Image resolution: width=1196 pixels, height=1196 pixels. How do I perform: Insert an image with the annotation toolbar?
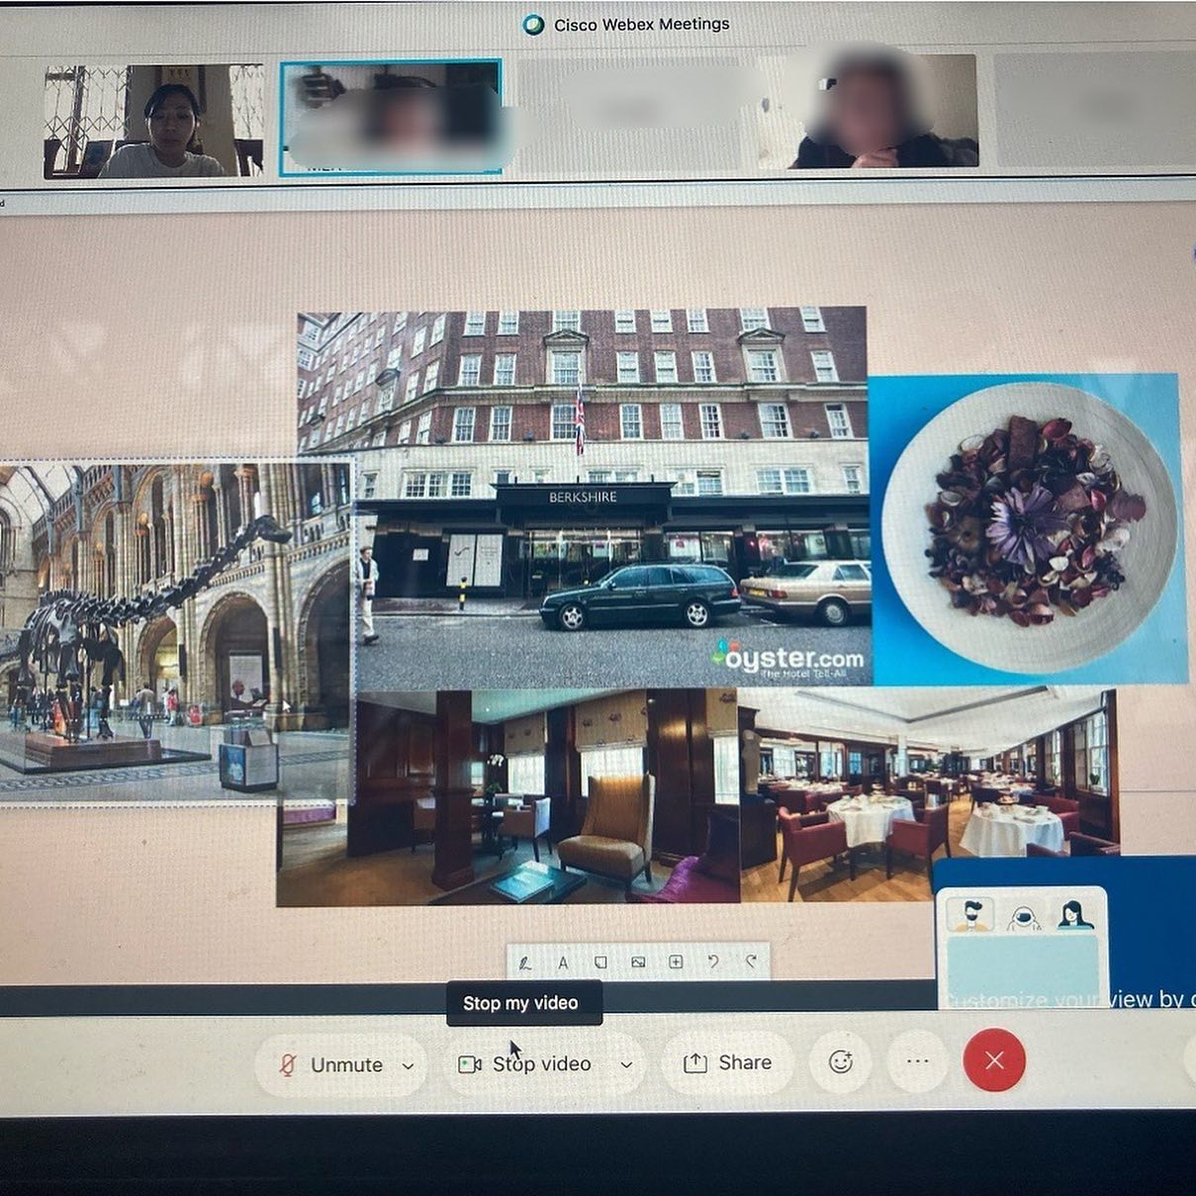coord(638,963)
